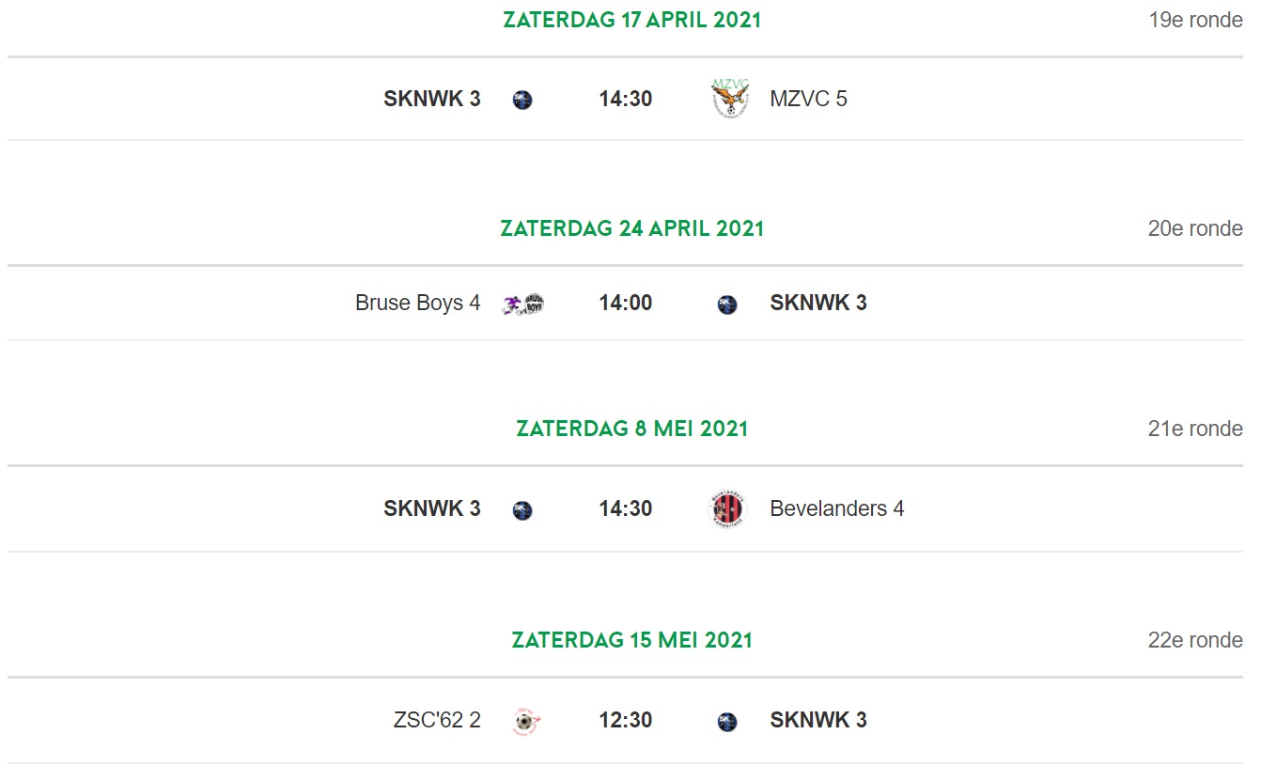Click the SKNWK logo in the 24 April match
The height and width of the screenshot is (781, 1261).
pyautogui.click(x=727, y=304)
